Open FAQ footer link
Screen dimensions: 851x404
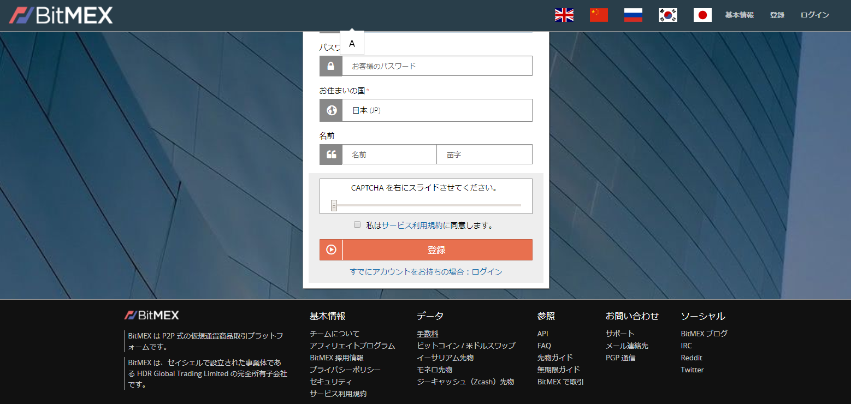click(545, 346)
